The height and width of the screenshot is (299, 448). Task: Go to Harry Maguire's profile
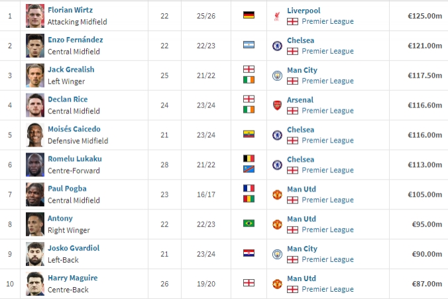[73, 278]
